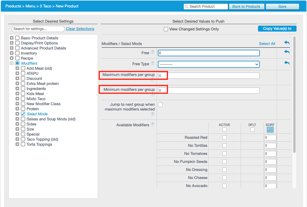307x207 pixels.
Task: Expand the Ingredients node
Action: point(17,88)
